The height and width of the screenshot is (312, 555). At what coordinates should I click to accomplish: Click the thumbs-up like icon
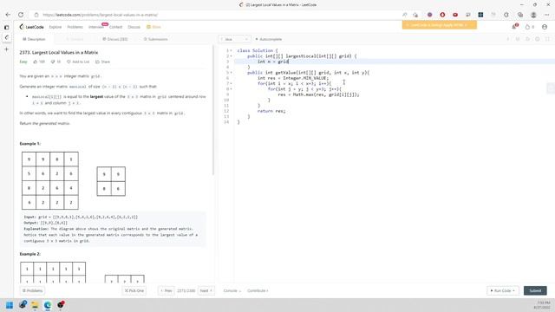pos(36,62)
